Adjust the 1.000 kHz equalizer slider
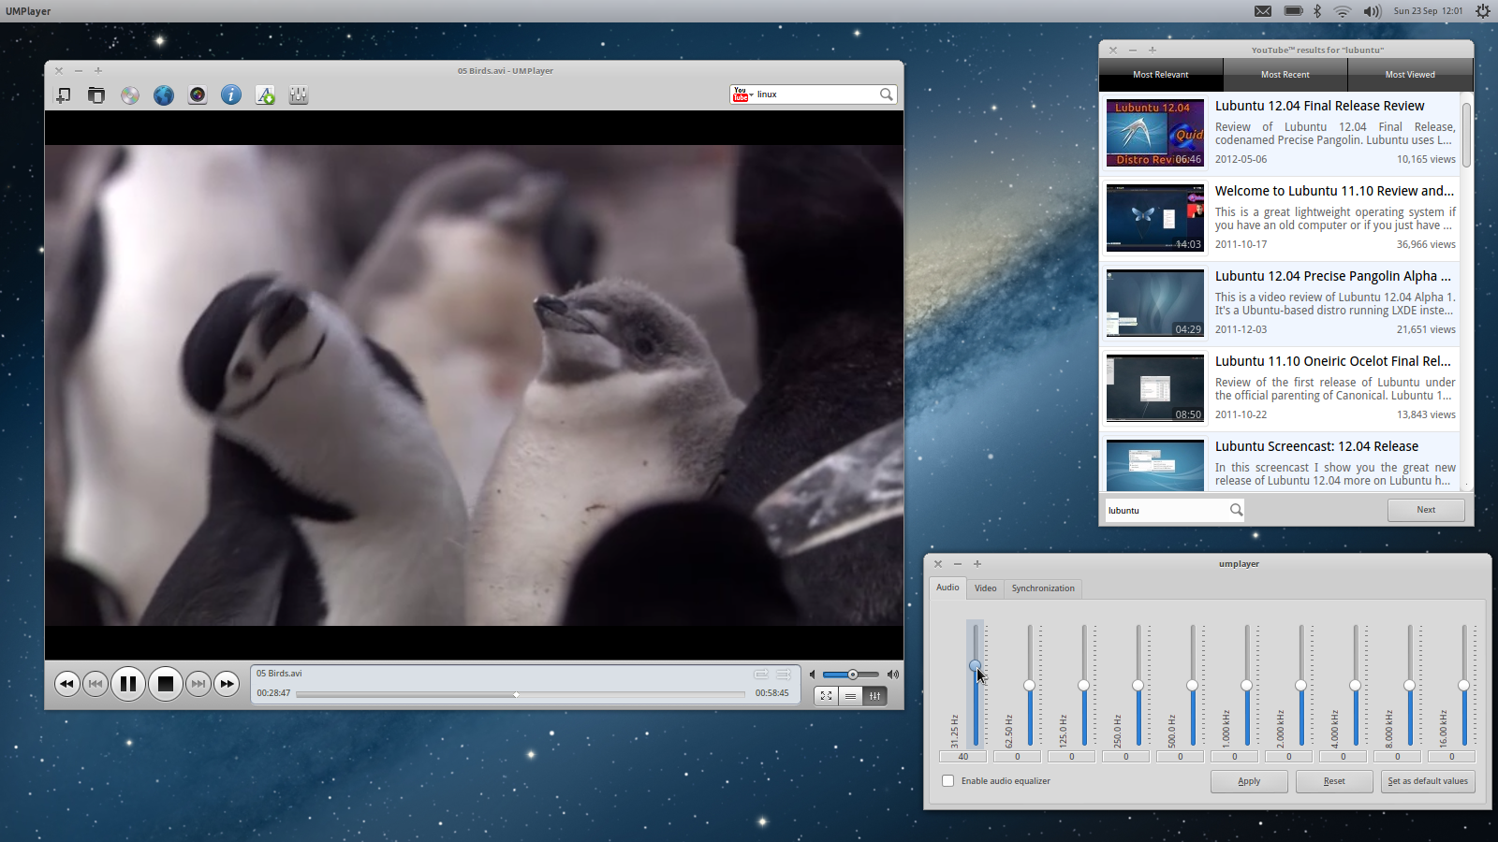This screenshot has height=842, width=1498. coord(1247,686)
